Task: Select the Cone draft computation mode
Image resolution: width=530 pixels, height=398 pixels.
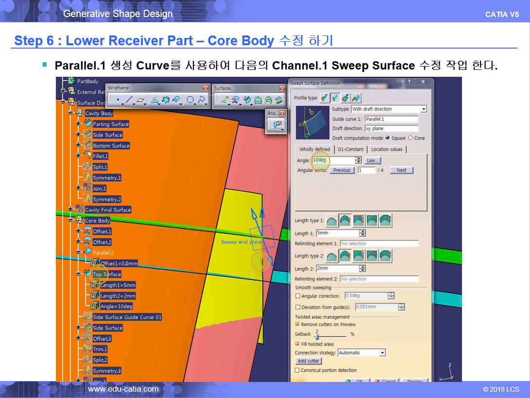Action: [x=410, y=138]
